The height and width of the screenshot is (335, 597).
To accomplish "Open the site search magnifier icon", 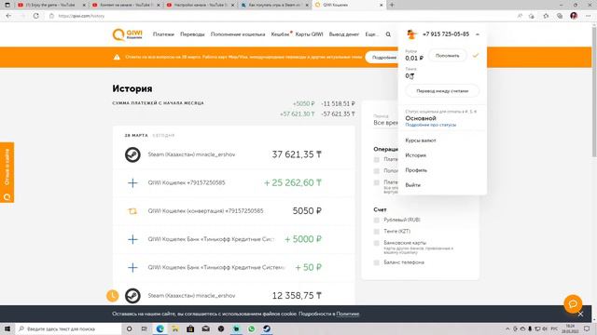I will pos(388,34).
